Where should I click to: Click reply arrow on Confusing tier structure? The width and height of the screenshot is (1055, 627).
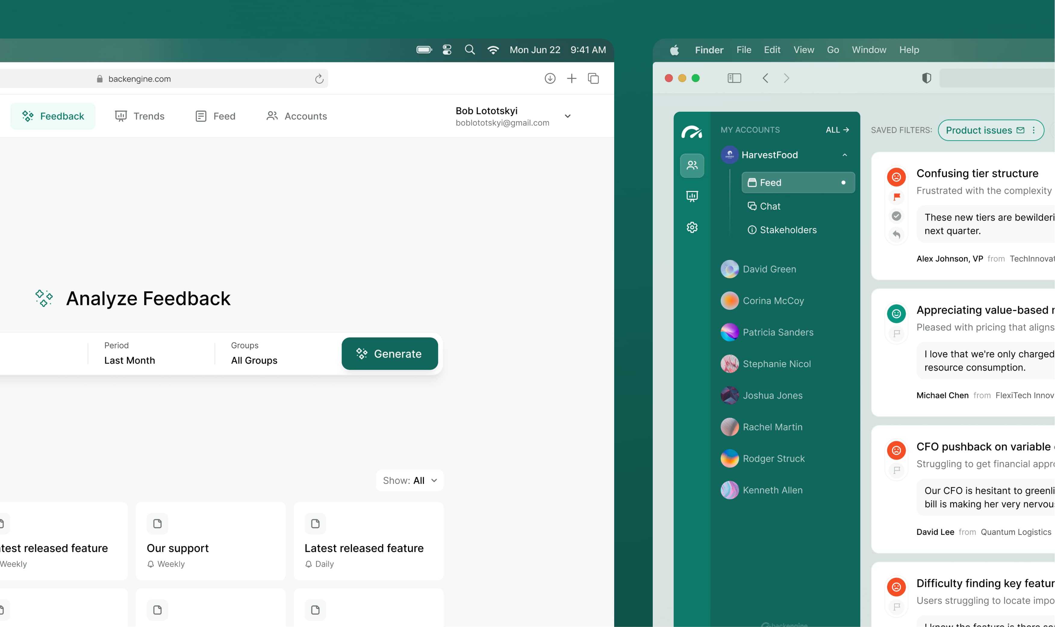(897, 234)
